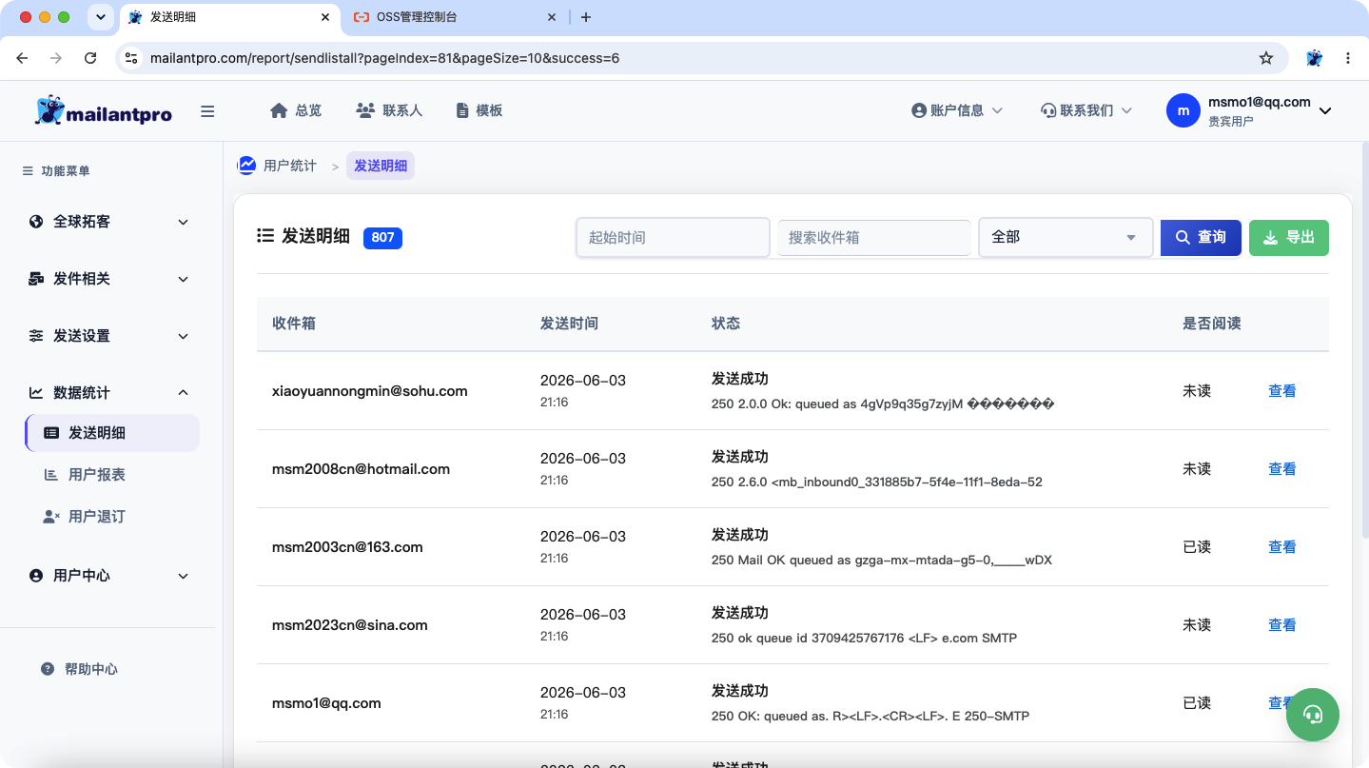Screen dimensions: 1369x768
Task: Go back in browser history
Action: tap(22, 58)
